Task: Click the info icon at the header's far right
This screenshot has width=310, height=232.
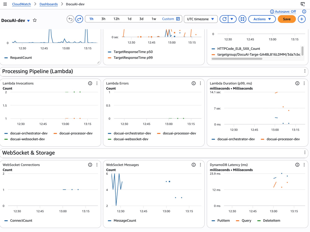Action: 304,12
